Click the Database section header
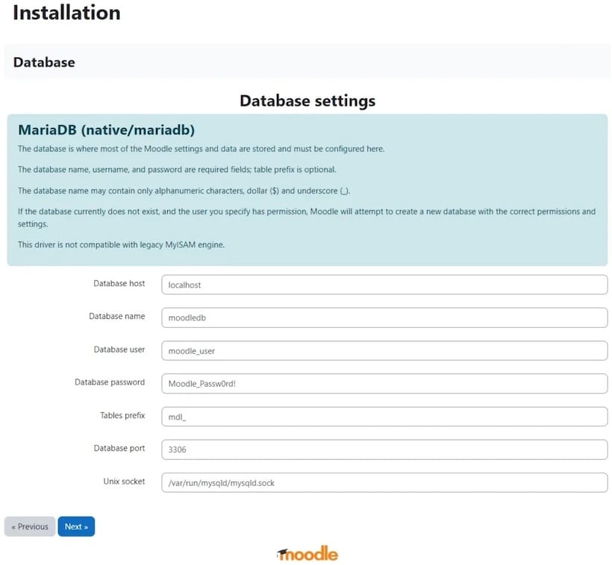This screenshot has width=612, height=565. [44, 63]
